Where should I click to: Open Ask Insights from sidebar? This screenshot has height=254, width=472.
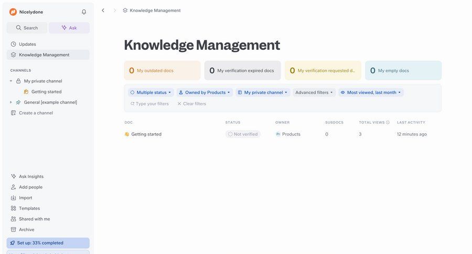(x=31, y=176)
